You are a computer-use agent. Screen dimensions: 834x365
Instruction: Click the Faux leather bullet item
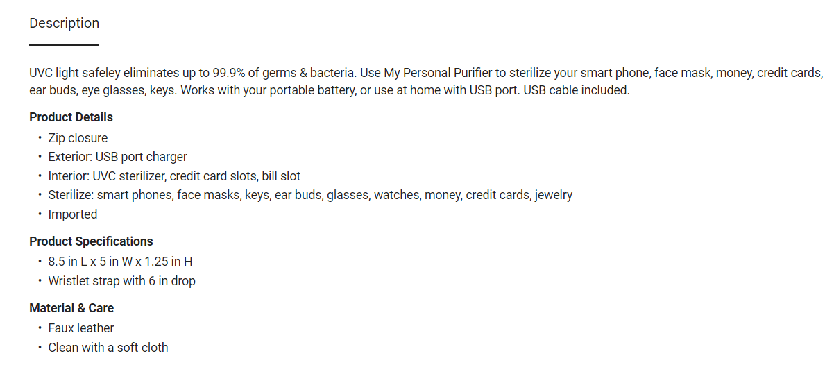[80, 328]
